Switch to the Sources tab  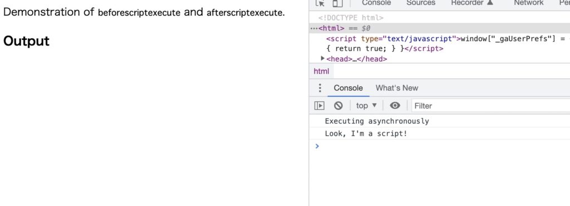click(421, 3)
